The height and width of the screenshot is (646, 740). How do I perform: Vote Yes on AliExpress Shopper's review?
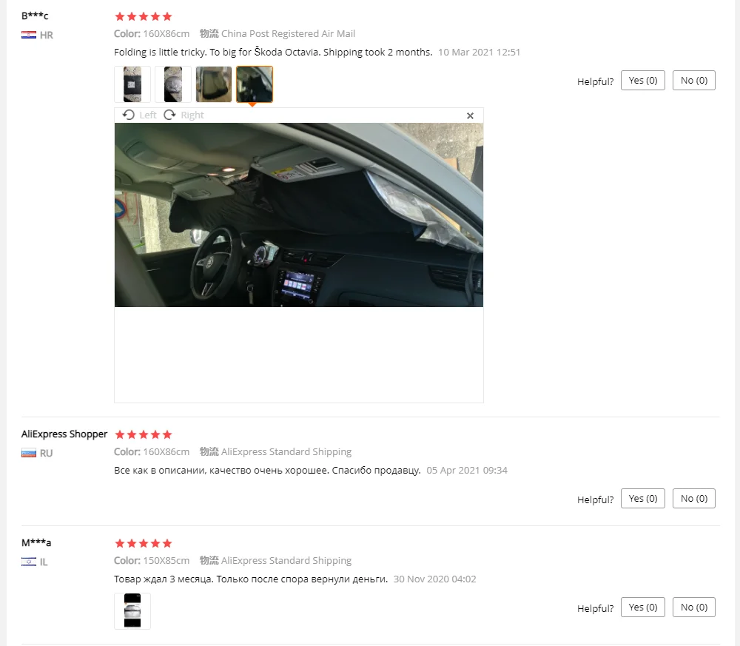point(643,498)
